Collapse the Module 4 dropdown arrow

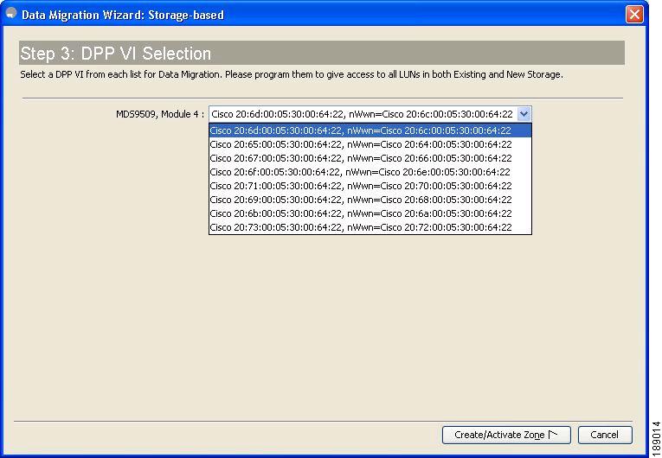pos(524,114)
